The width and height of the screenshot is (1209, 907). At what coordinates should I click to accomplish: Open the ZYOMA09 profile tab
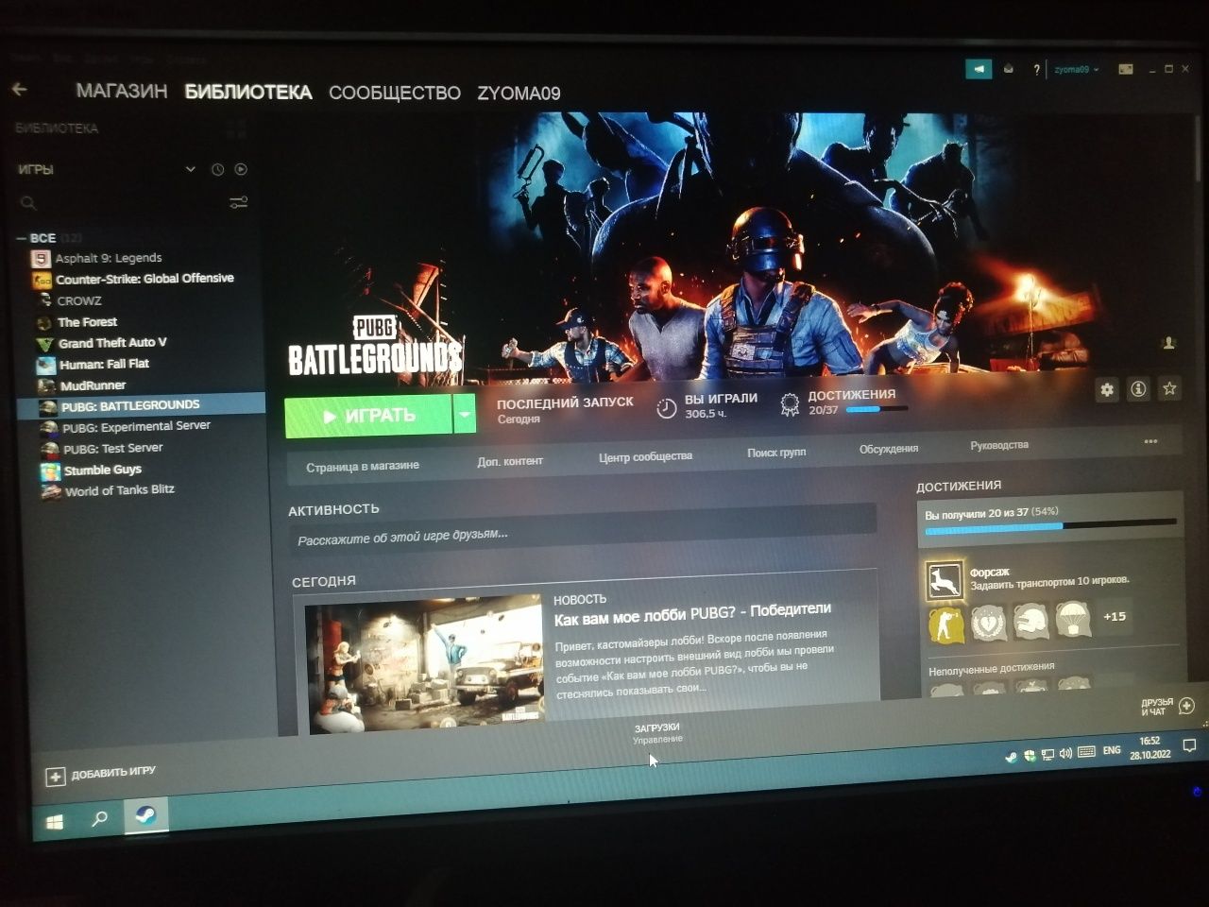pyautogui.click(x=519, y=93)
